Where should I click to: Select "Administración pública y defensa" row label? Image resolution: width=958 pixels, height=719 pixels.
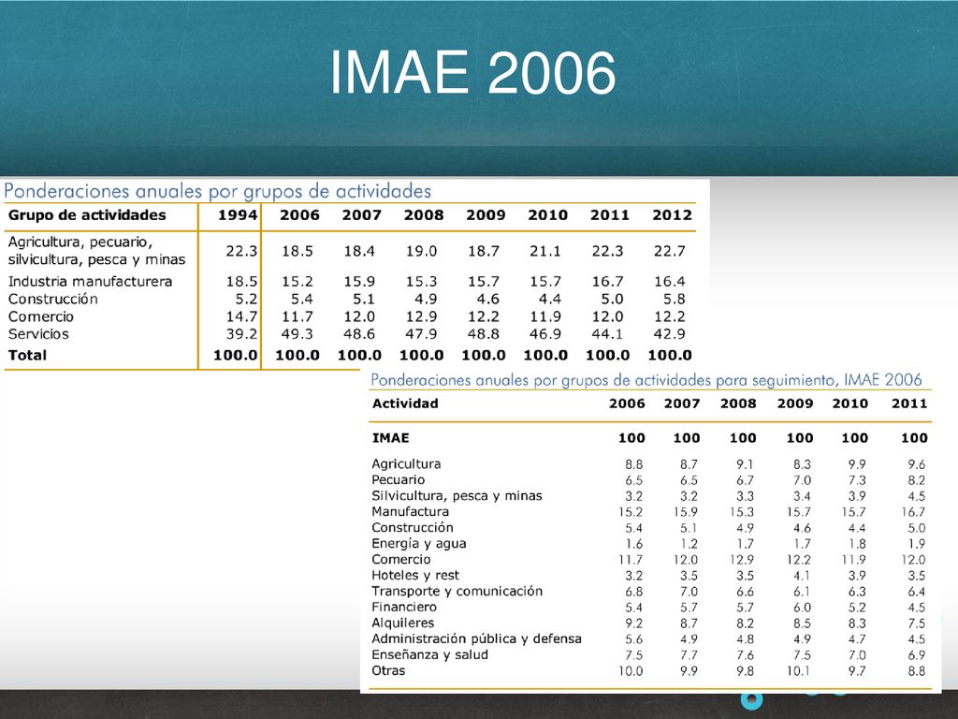(476, 638)
